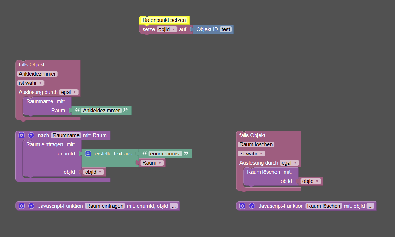Click 'Raum löschen' object field in trigger block
395x237 pixels.
(256, 144)
